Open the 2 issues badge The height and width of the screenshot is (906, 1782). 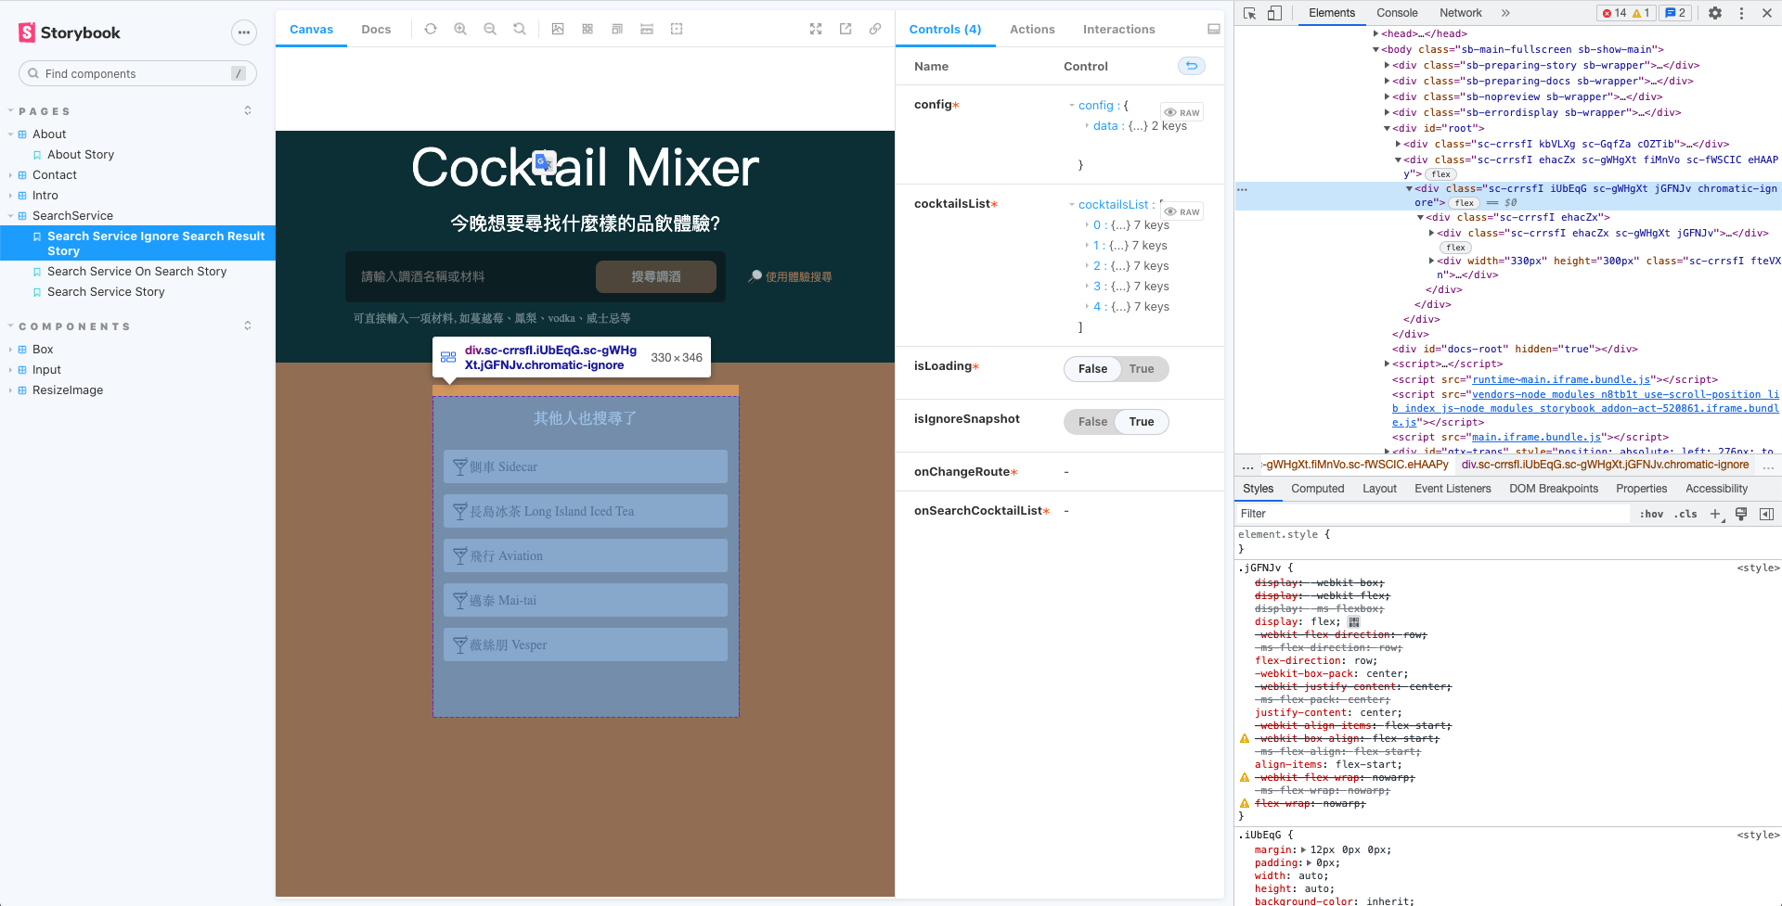(x=1675, y=13)
